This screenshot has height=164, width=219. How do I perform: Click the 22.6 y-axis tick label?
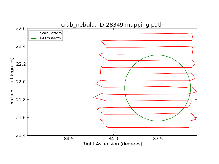coord(21,28)
